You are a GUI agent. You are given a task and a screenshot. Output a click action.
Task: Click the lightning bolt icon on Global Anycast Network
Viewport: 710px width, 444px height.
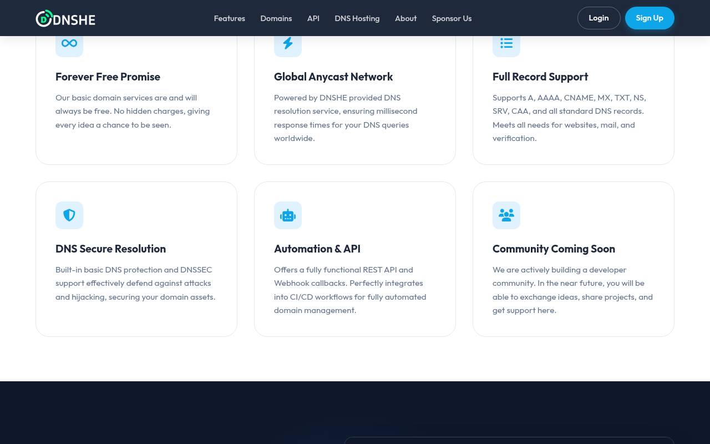coord(288,43)
